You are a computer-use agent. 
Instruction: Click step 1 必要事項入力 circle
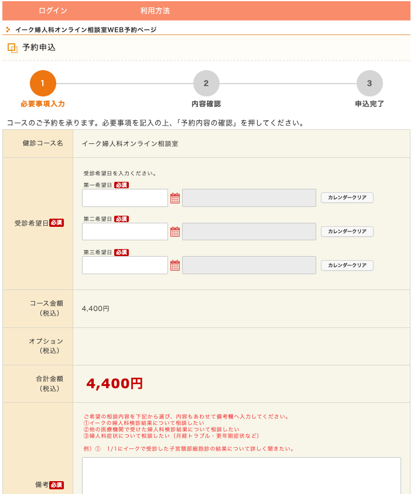coord(43,84)
